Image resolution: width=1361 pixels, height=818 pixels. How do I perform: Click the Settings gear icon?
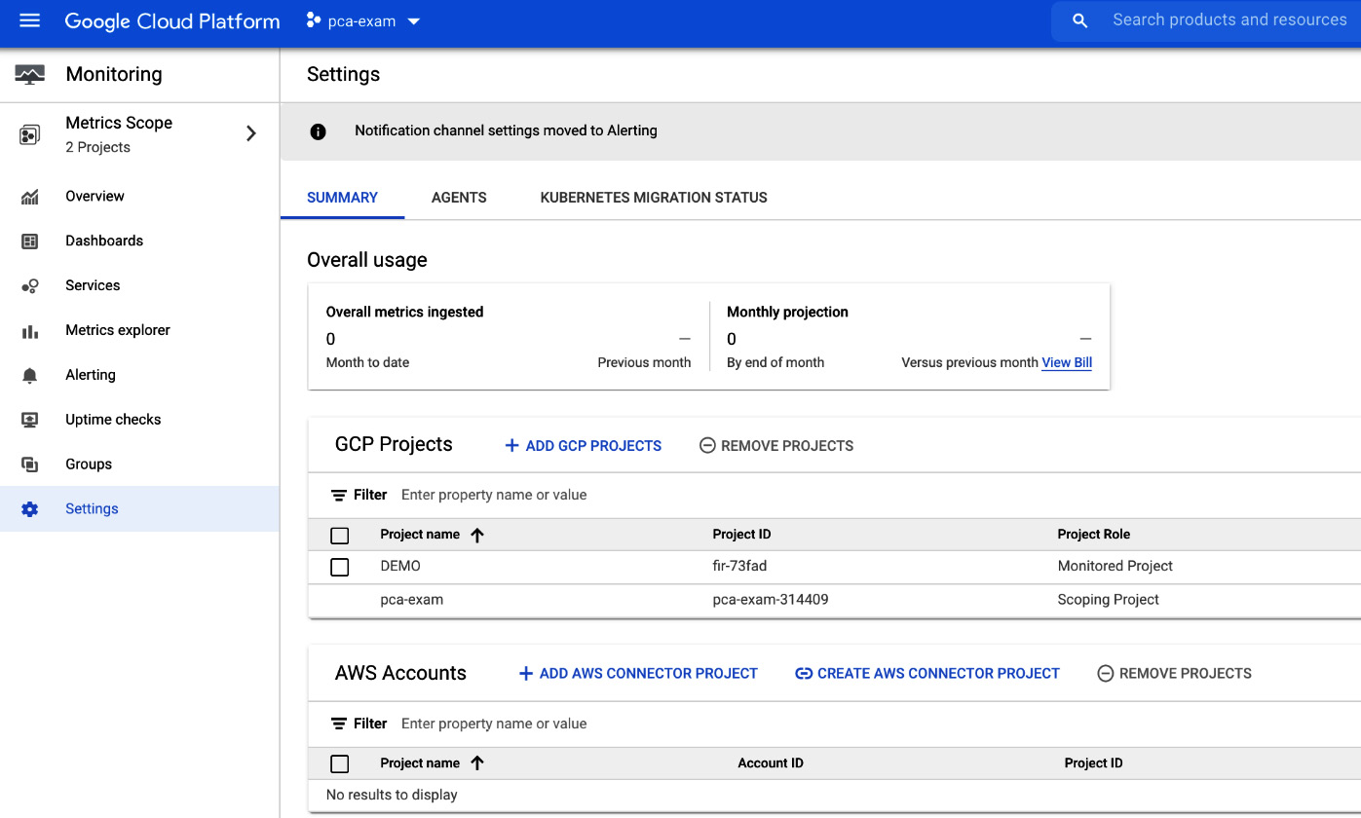[x=30, y=509]
